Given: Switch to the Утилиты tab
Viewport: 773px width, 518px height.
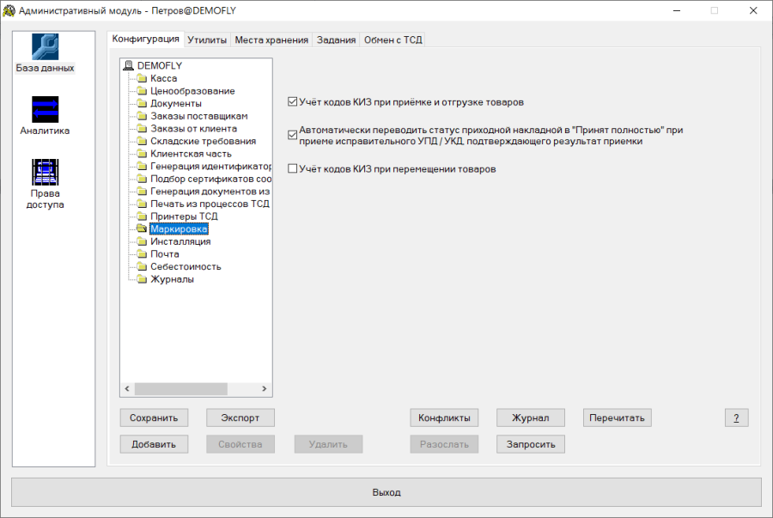Looking at the screenshot, I should 207,40.
